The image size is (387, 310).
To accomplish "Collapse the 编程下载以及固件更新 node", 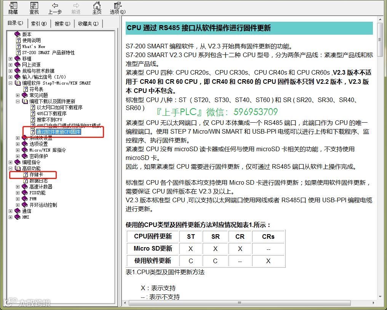I will pos(18,101).
